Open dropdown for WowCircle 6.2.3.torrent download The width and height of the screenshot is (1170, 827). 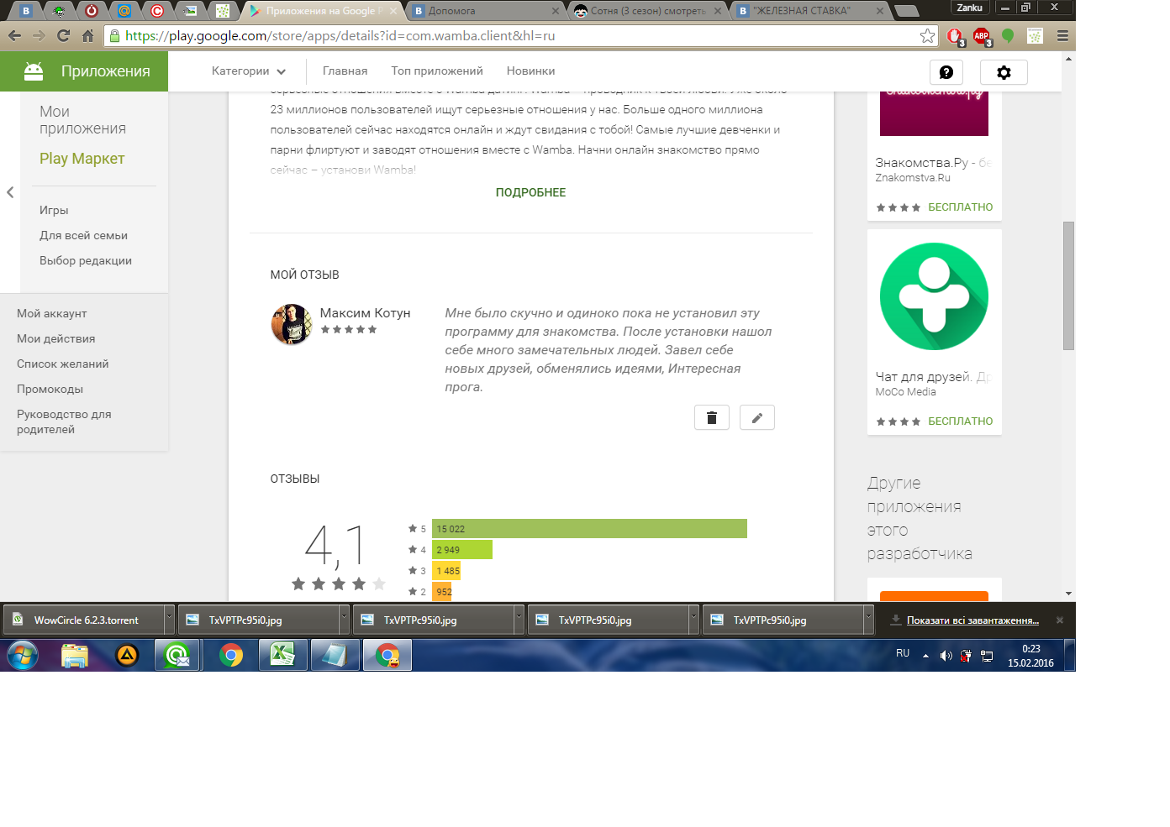point(169,620)
